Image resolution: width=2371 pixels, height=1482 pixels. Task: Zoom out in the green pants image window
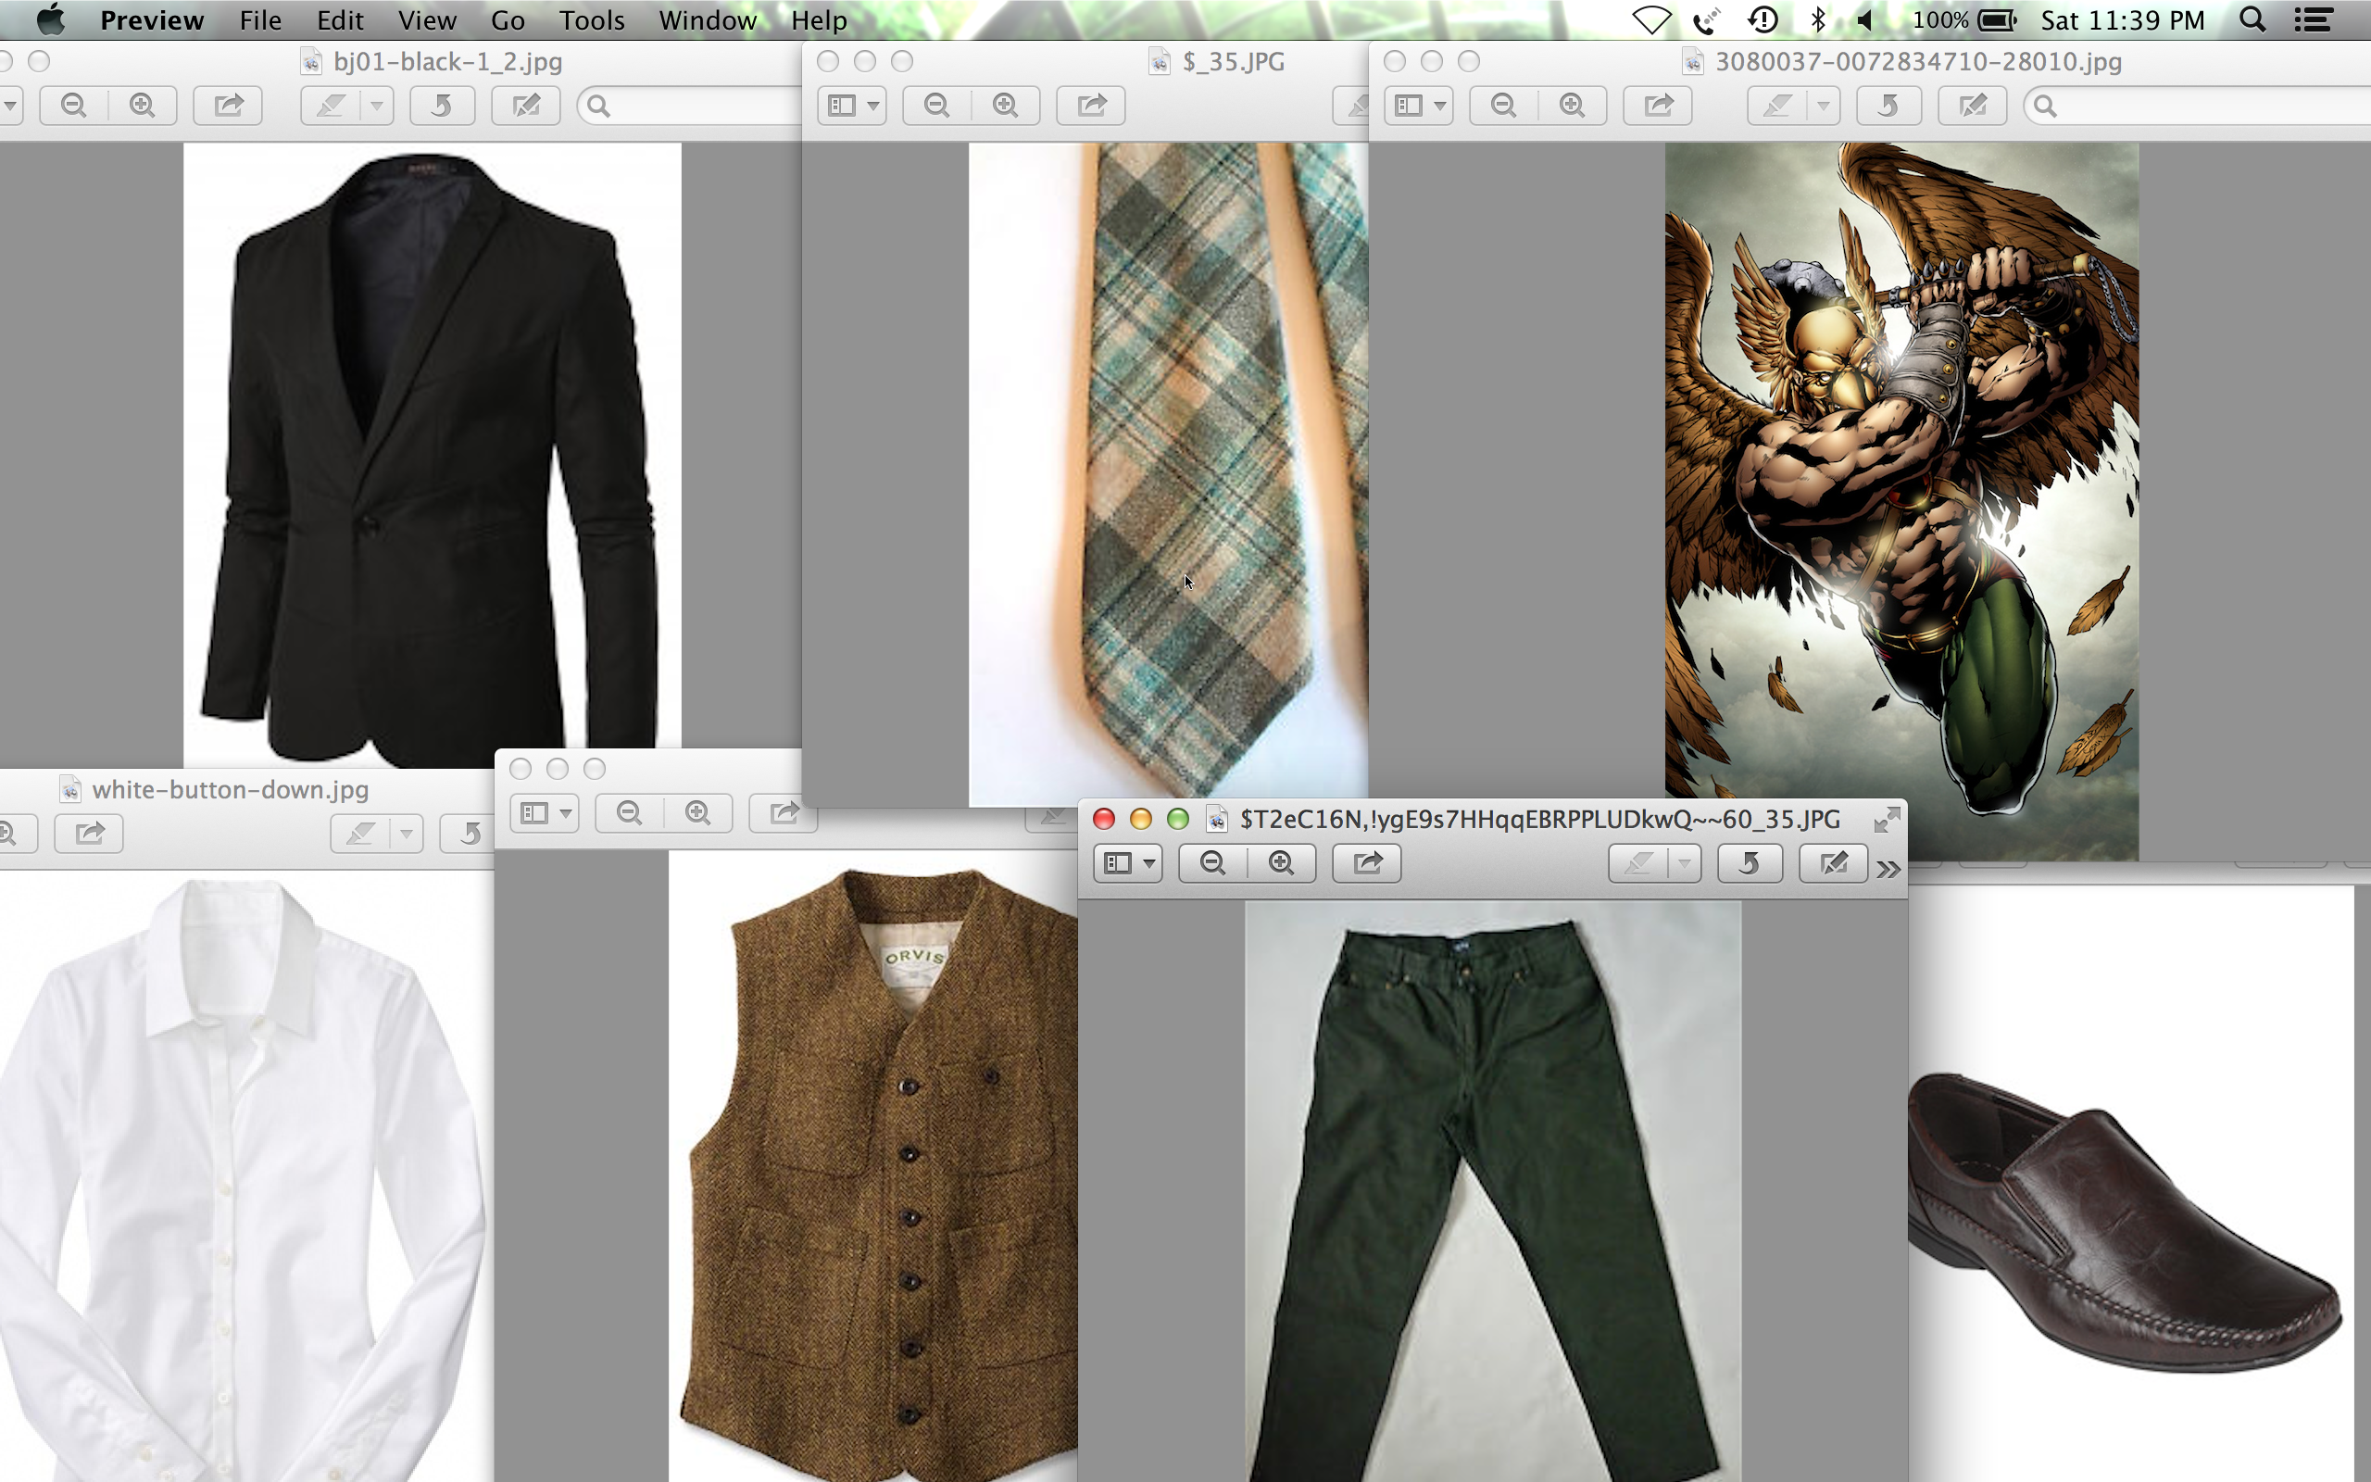point(1213,863)
